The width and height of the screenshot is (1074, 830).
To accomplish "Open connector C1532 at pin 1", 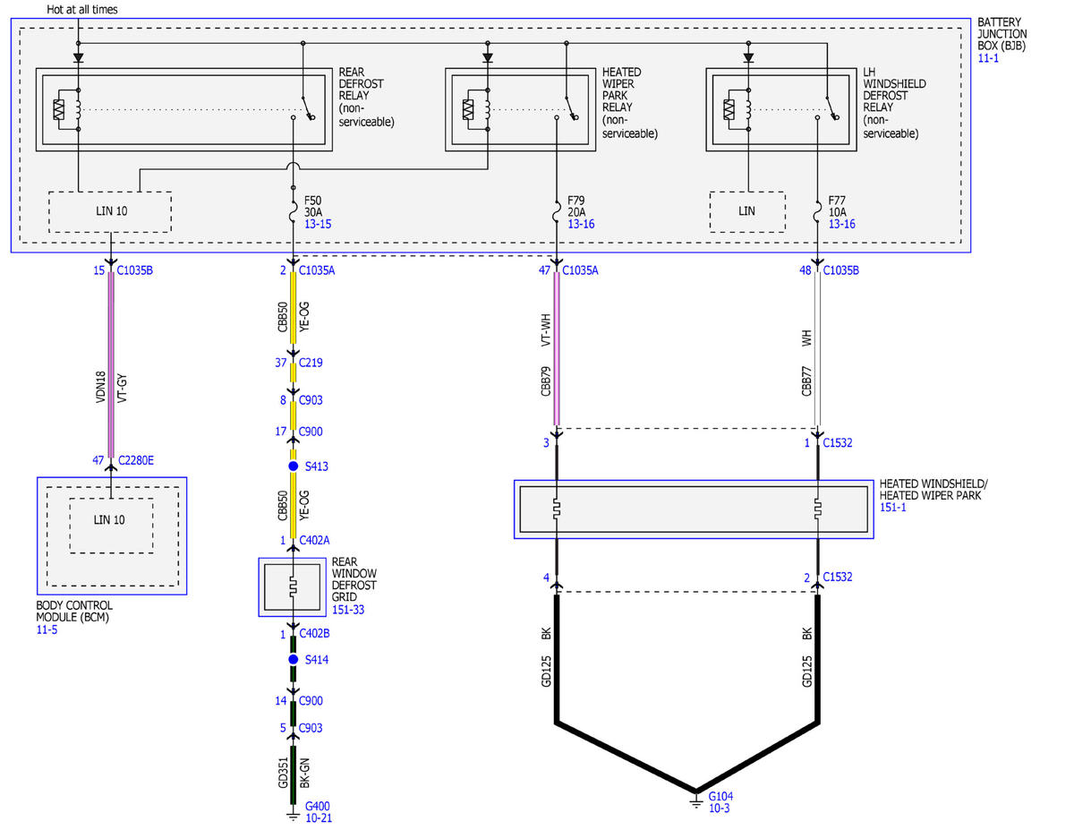I will point(838,442).
